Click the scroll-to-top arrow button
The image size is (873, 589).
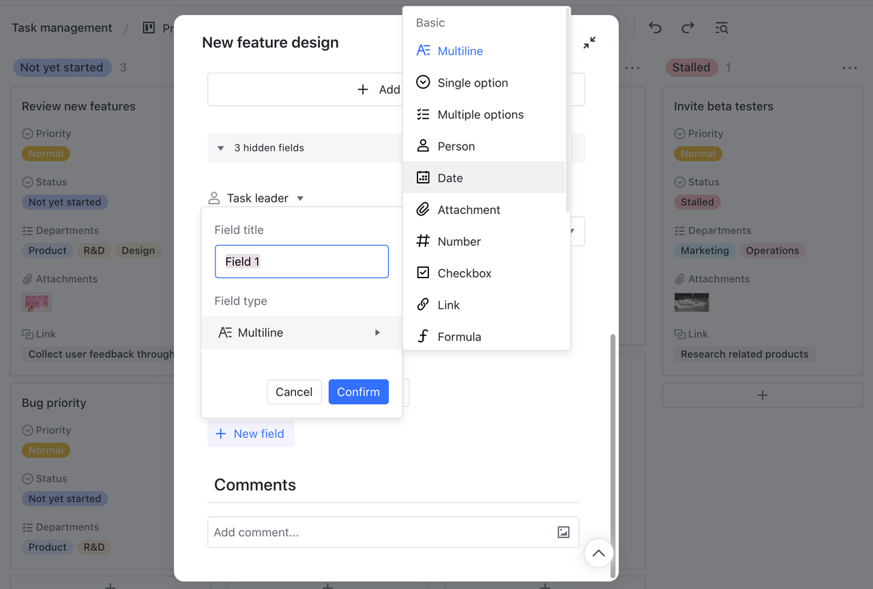pyautogui.click(x=598, y=554)
